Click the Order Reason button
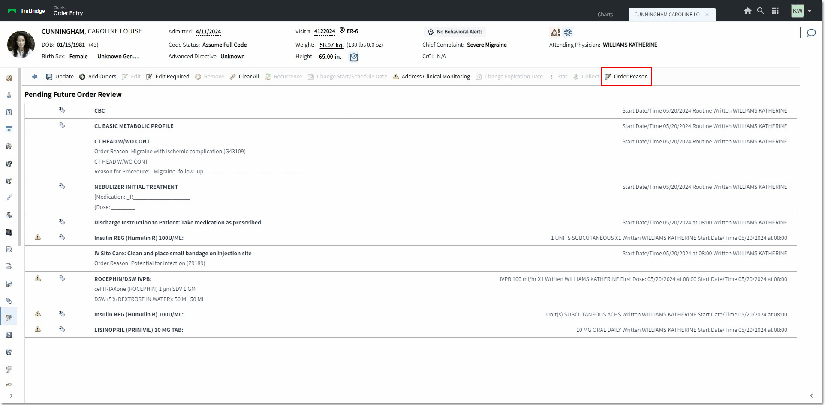 (x=626, y=77)
